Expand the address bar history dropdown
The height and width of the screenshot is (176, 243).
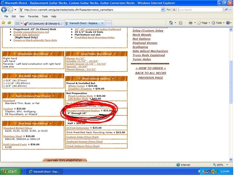coord(163,10)
